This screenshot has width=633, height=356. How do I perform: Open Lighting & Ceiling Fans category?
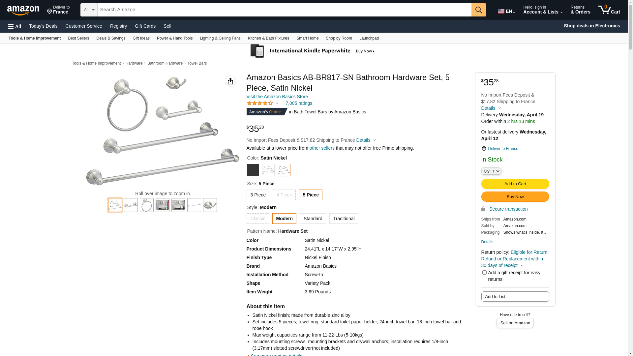[x=220, y=38]
